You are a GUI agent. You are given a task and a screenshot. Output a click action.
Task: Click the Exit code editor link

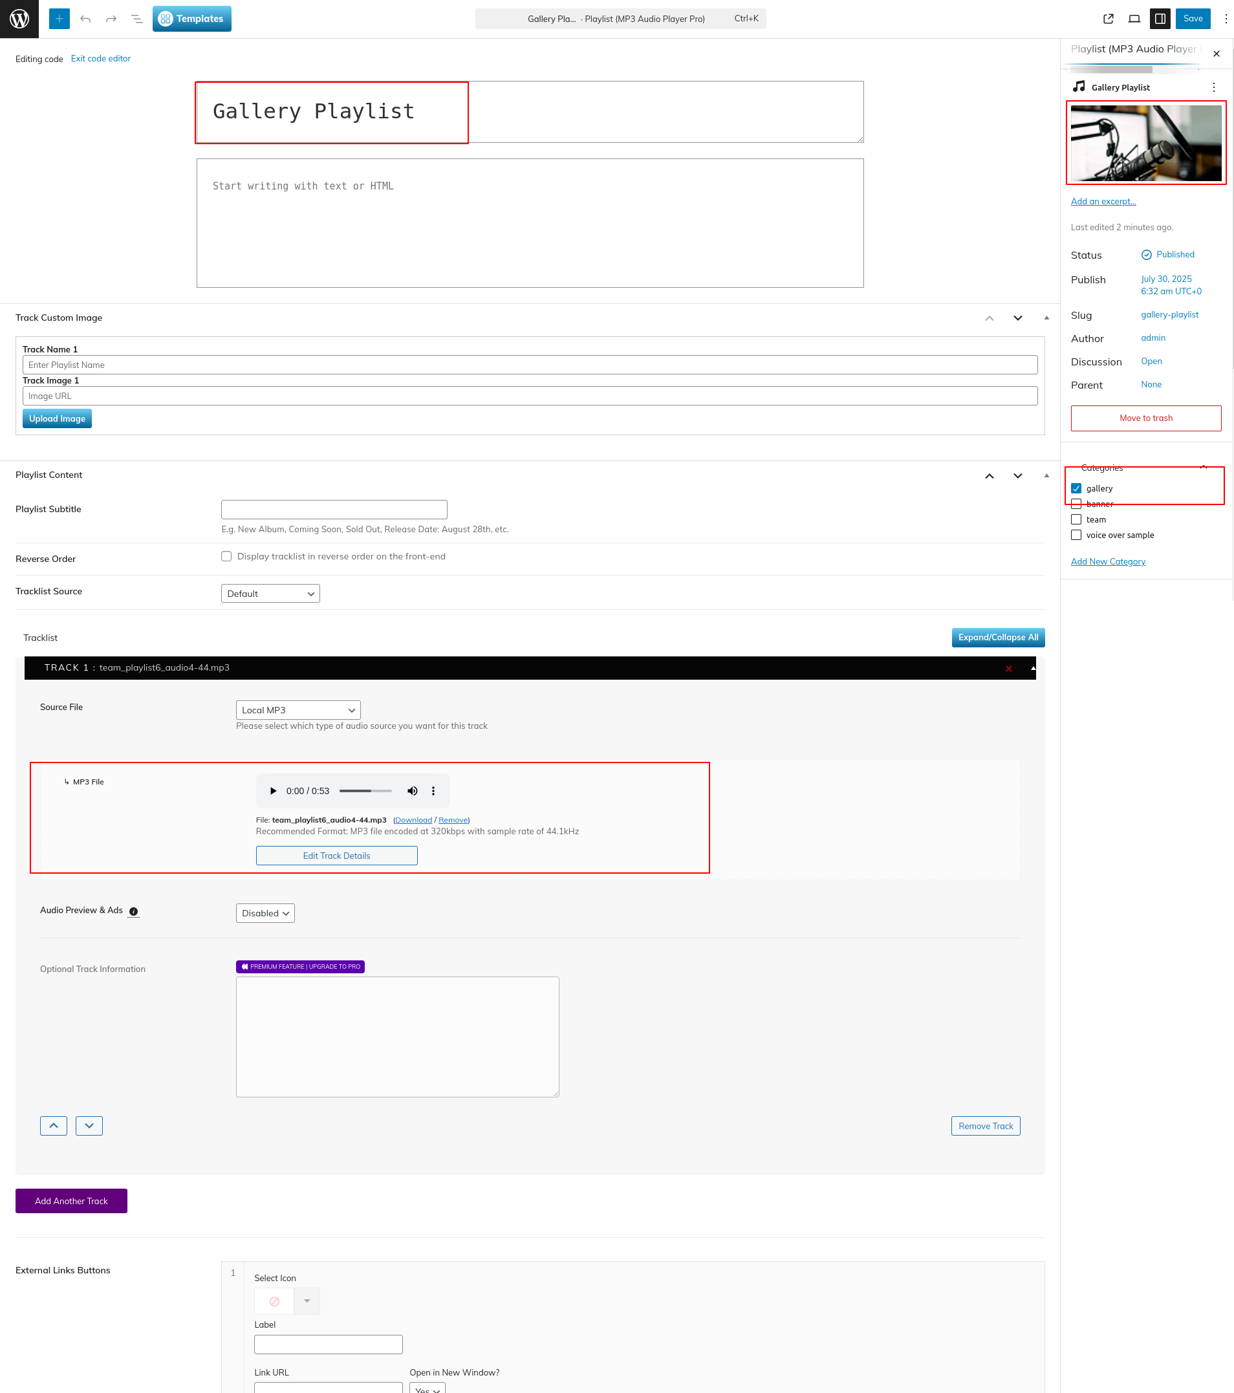pos(100,59)
